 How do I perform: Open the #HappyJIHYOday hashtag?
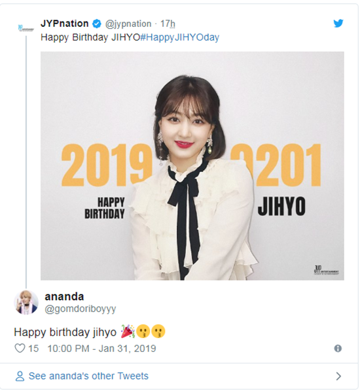tap(180, 37)
